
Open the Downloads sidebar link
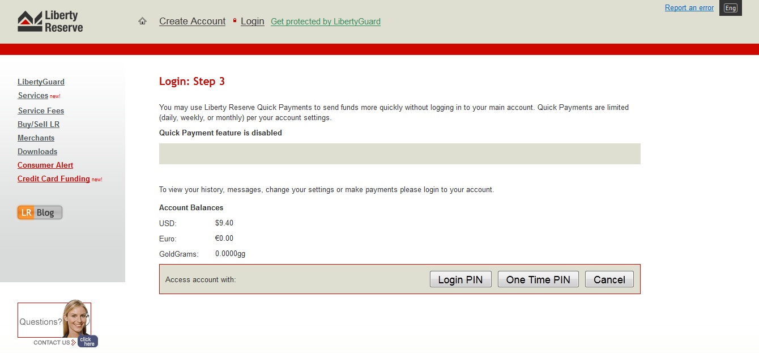37,151
